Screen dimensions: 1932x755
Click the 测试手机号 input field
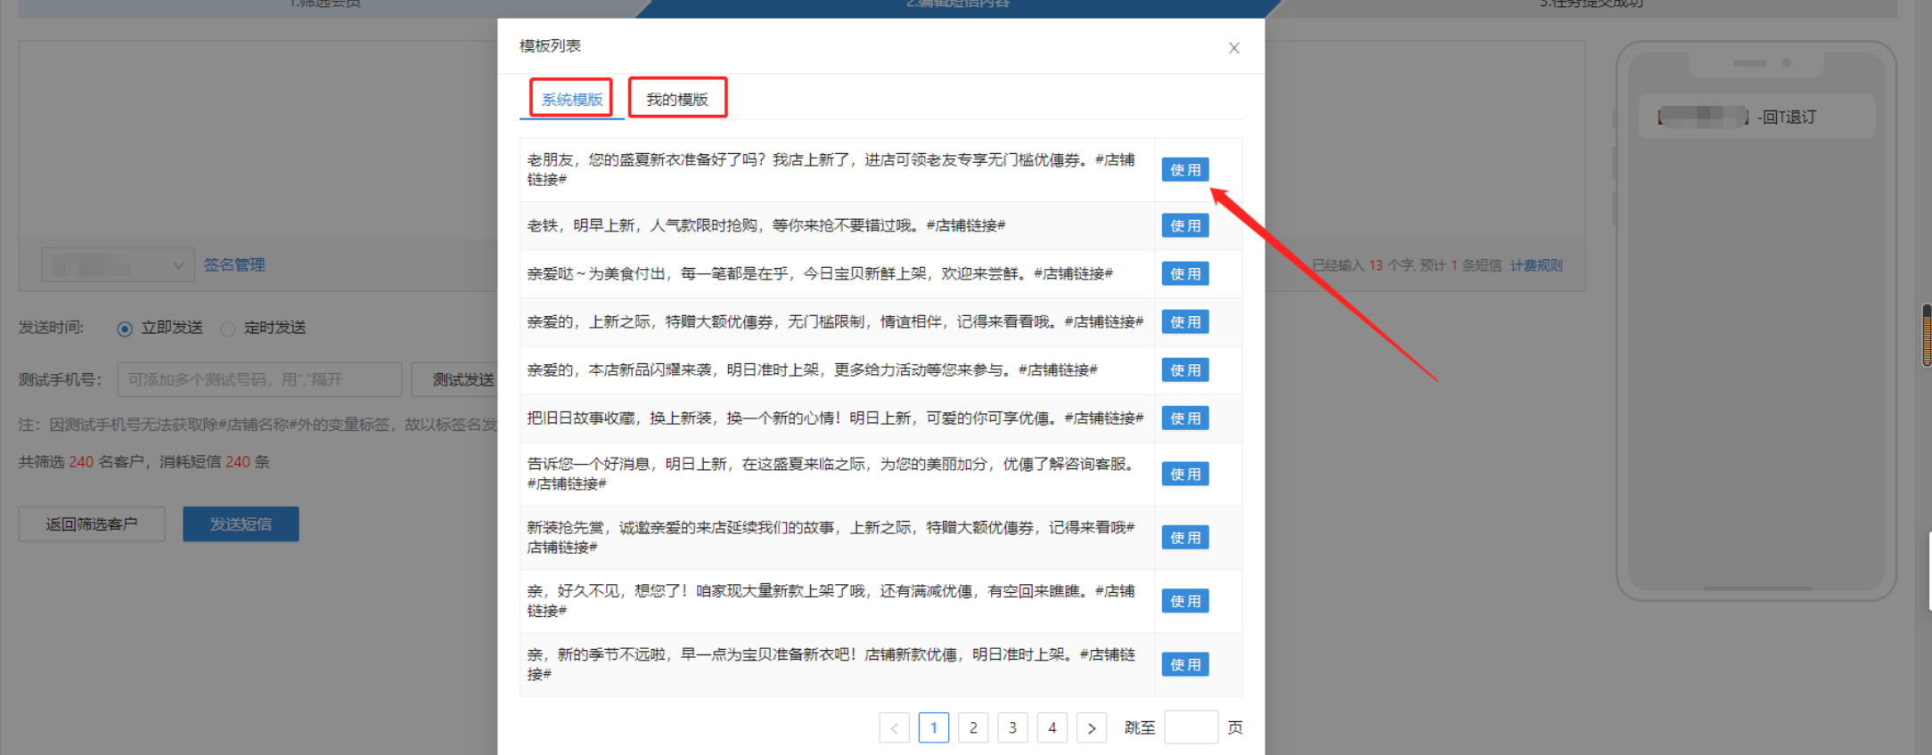coord(259,379)
